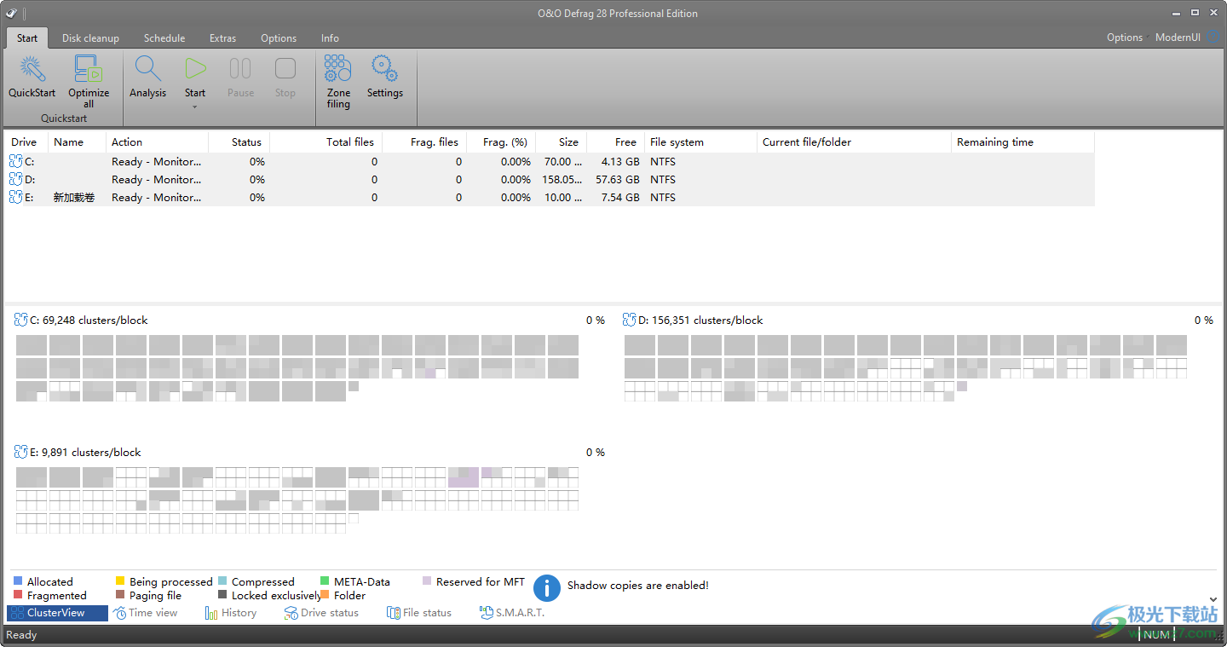This screenshot has width=1227, height=647.
Task: Show the S.M.A.R.T. view
Action: pyautogui.click(x=512, y=613)
